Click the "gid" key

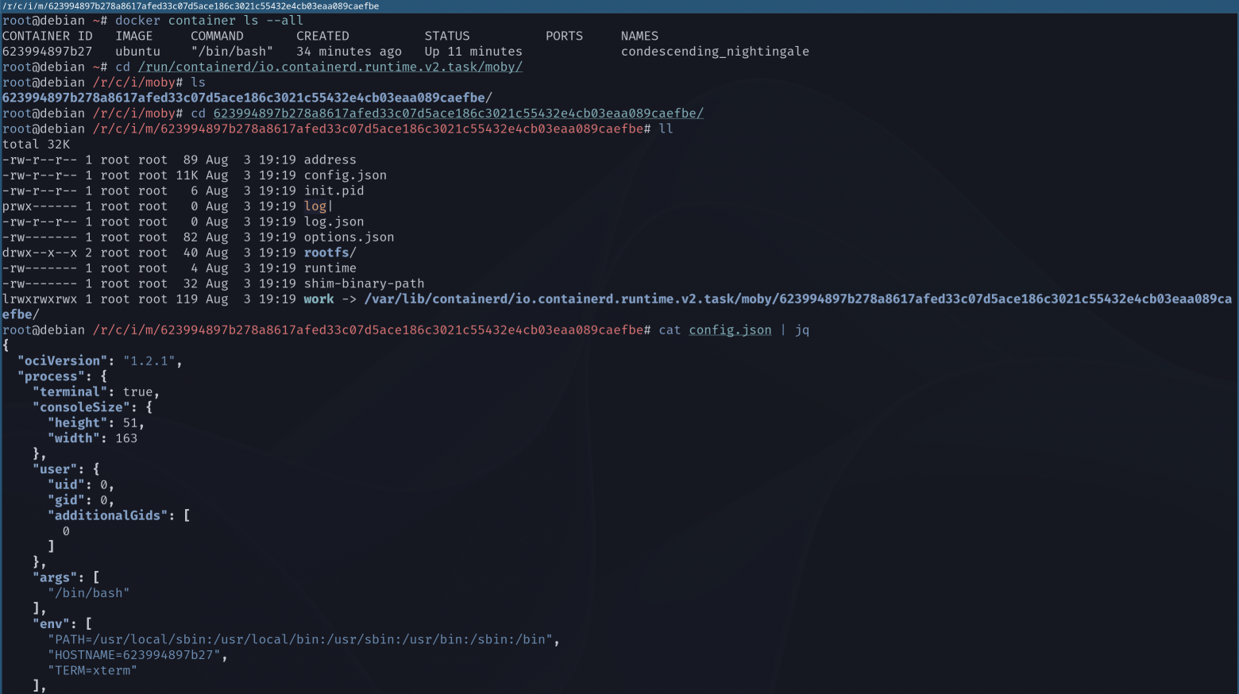point(66,500)
